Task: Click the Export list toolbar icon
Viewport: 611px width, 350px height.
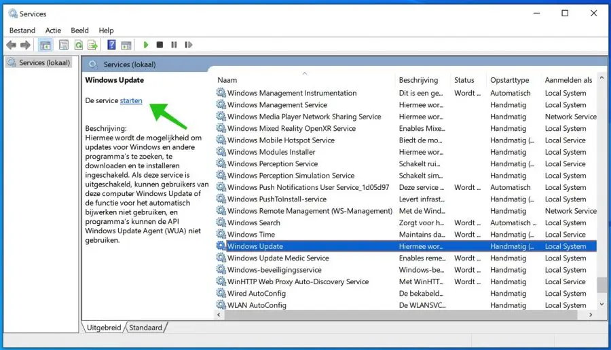Action: click(x=93, y=45)
